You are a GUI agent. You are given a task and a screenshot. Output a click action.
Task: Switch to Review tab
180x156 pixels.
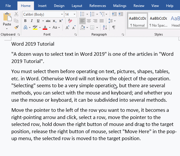pyautogui.click(x=139, y=6)
